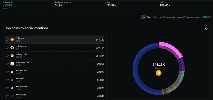The width and height of the screenshot is (213, 100).
Task: Open the chart view icon beside the heading
Action: coord(206,28)
